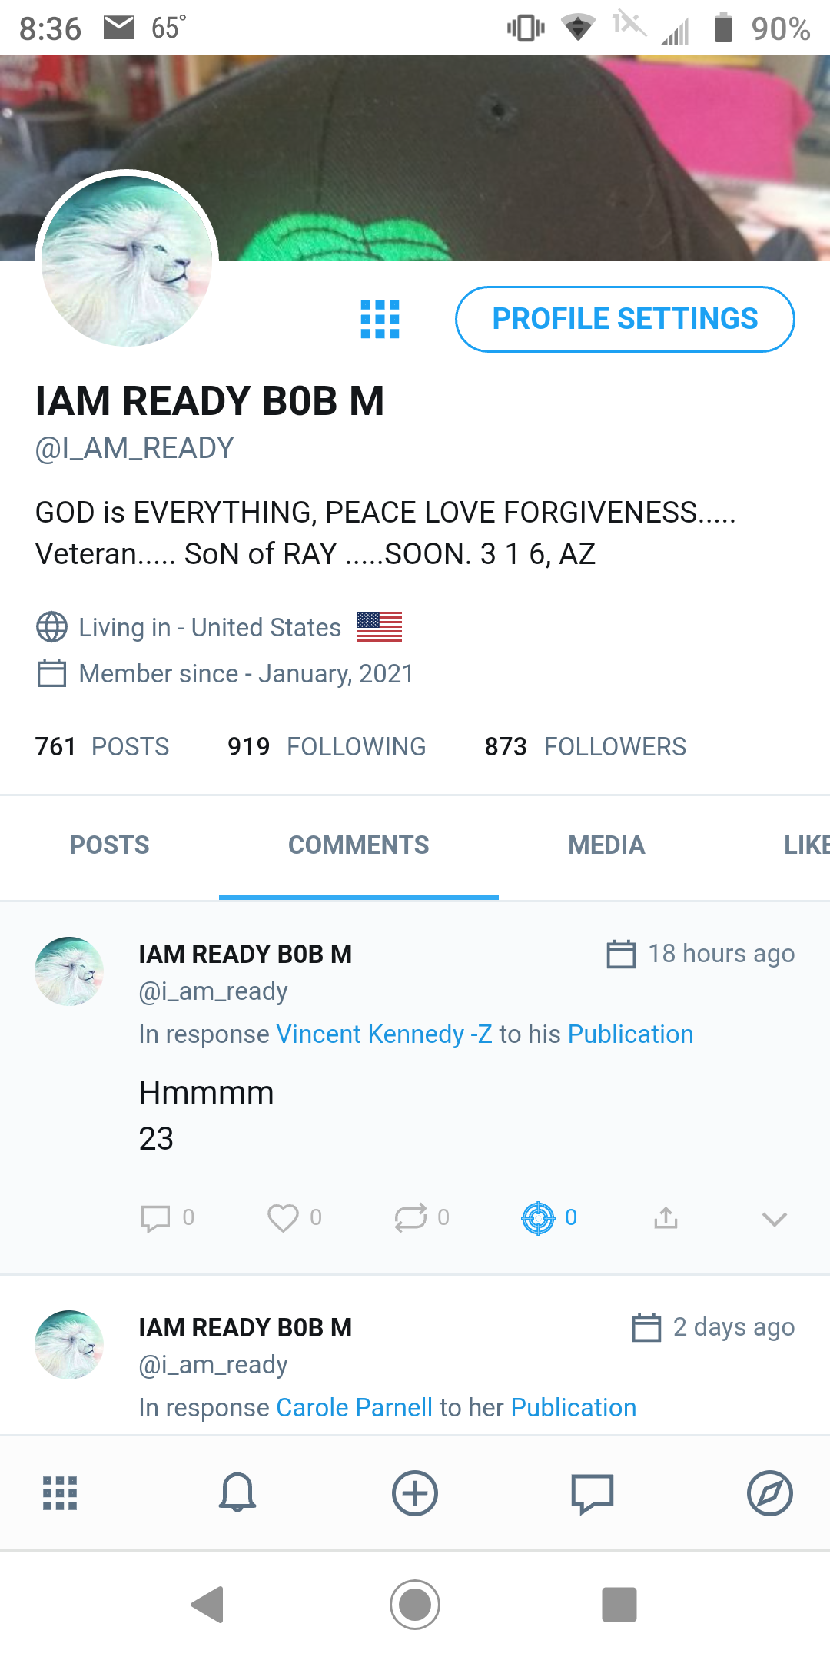The width and height of the screenshot is (830, 1660).
Task: Toggle repost on the Hmmmm comment
Action: [410, 1218]
